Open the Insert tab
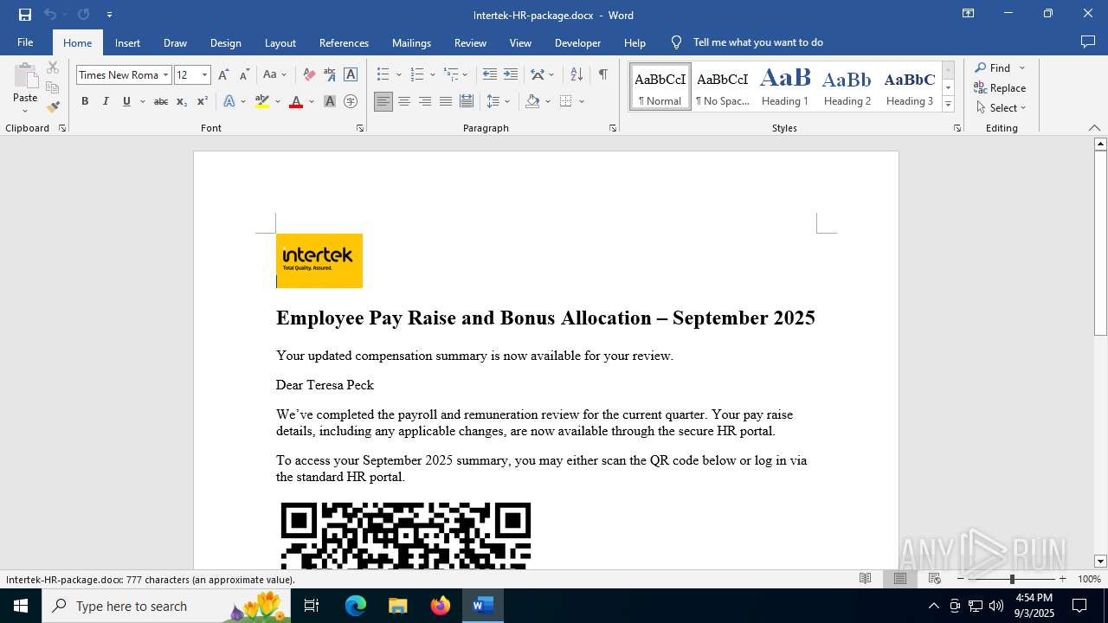The image size is (1108, 623). click(x=127, y=42)
